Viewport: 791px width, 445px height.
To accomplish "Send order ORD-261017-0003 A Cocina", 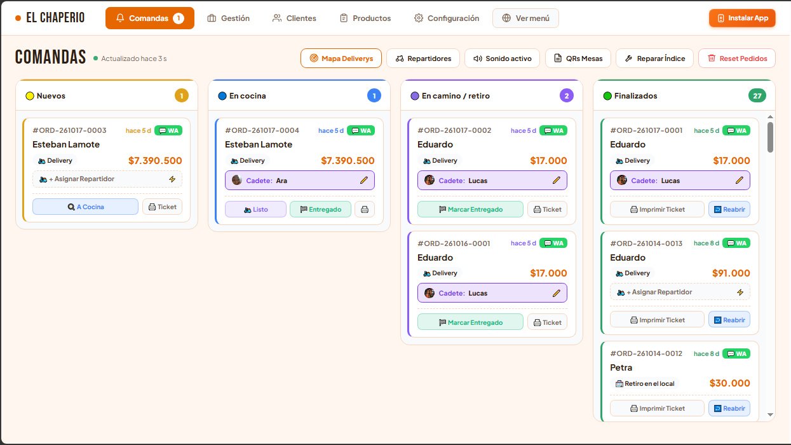I will pos(85,207).
